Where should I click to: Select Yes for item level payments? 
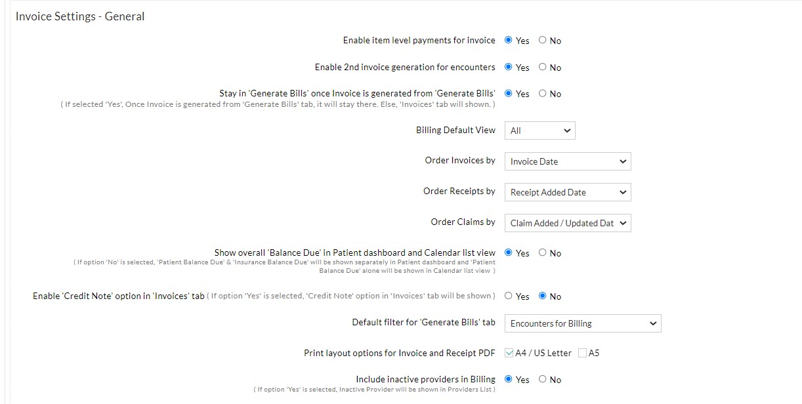coord(507,40)
